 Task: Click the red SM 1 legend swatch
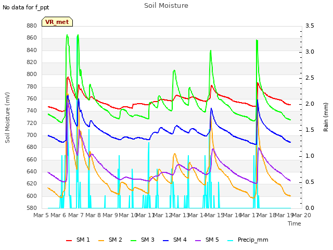[69, 241]
